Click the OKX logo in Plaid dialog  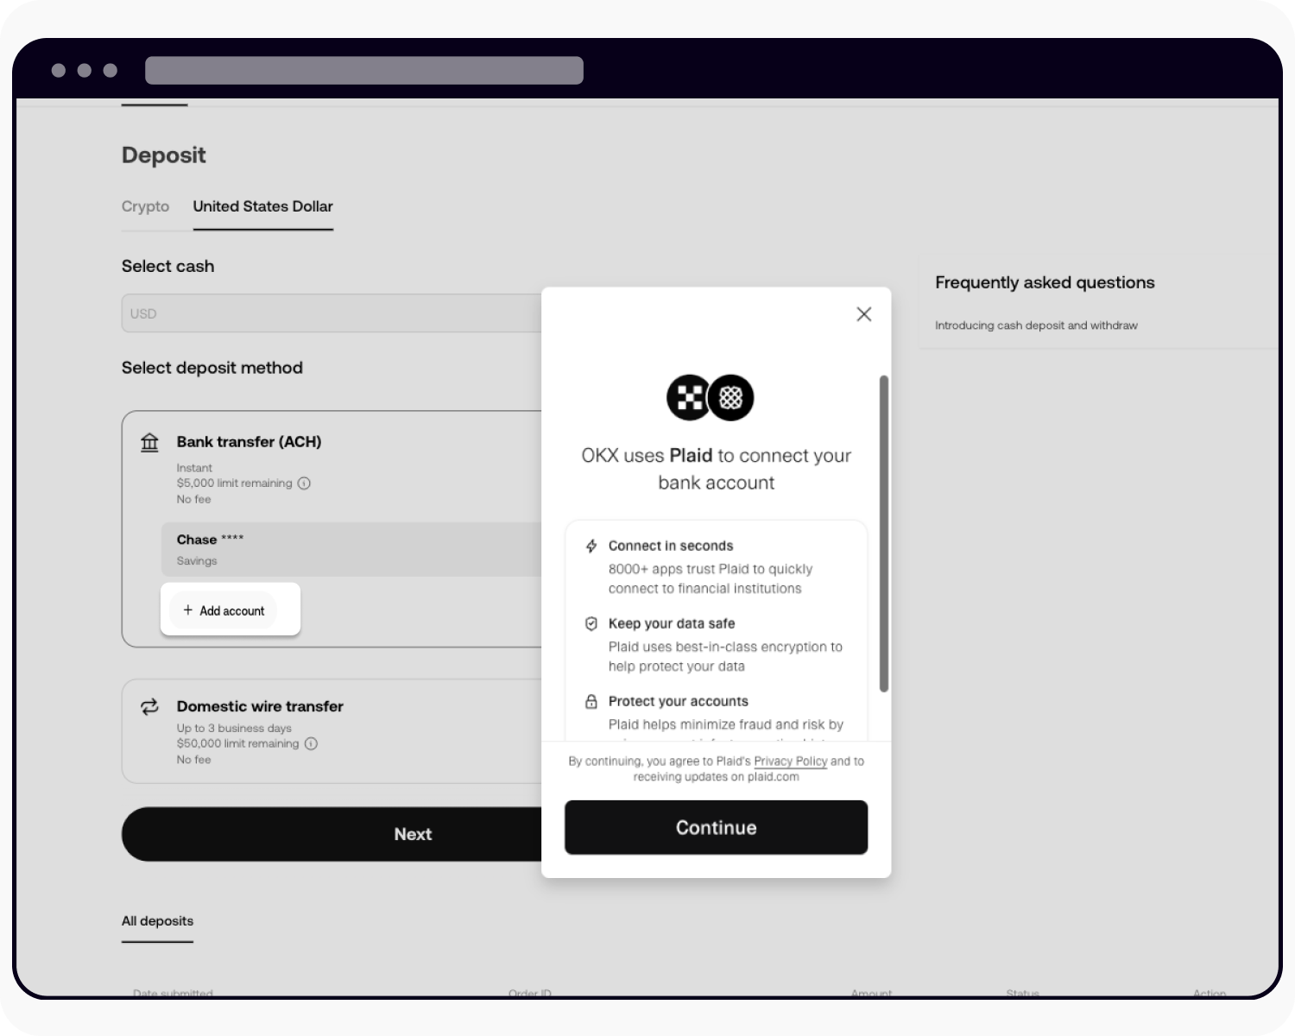click(x=690, y=398)
